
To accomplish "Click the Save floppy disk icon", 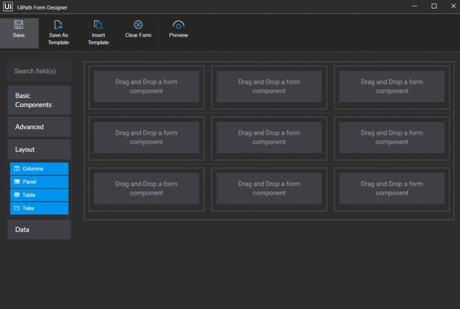I will coord(18,25).
